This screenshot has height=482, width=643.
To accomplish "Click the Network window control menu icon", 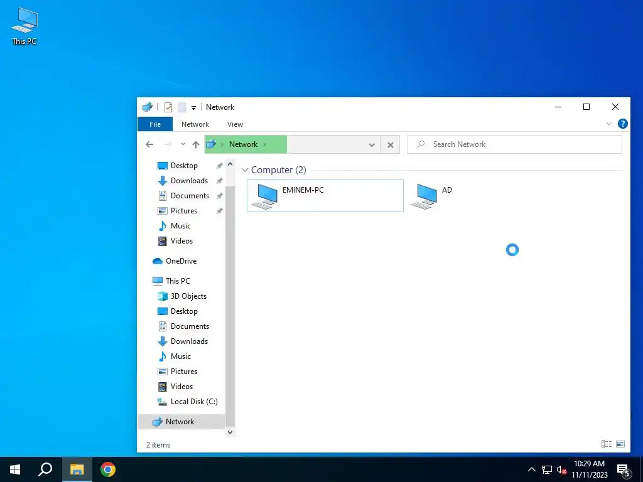I will tap(147, 107).
